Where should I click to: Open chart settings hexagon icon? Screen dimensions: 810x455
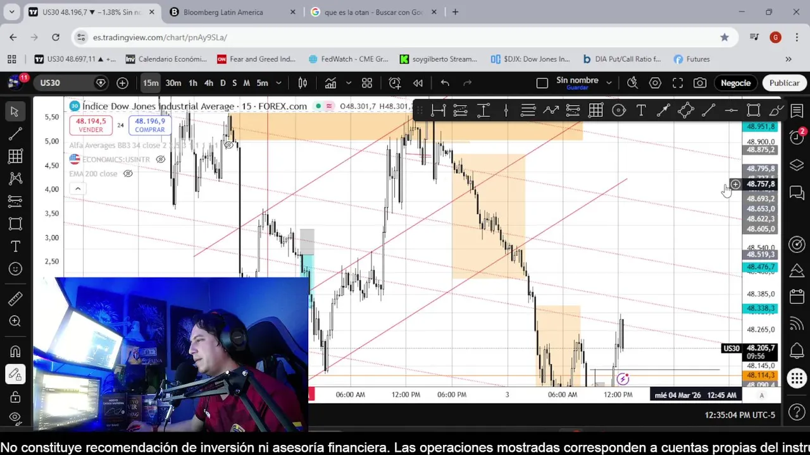[655, 83]
